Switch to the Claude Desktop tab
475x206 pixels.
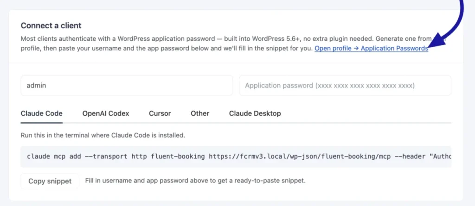(255, 113)
